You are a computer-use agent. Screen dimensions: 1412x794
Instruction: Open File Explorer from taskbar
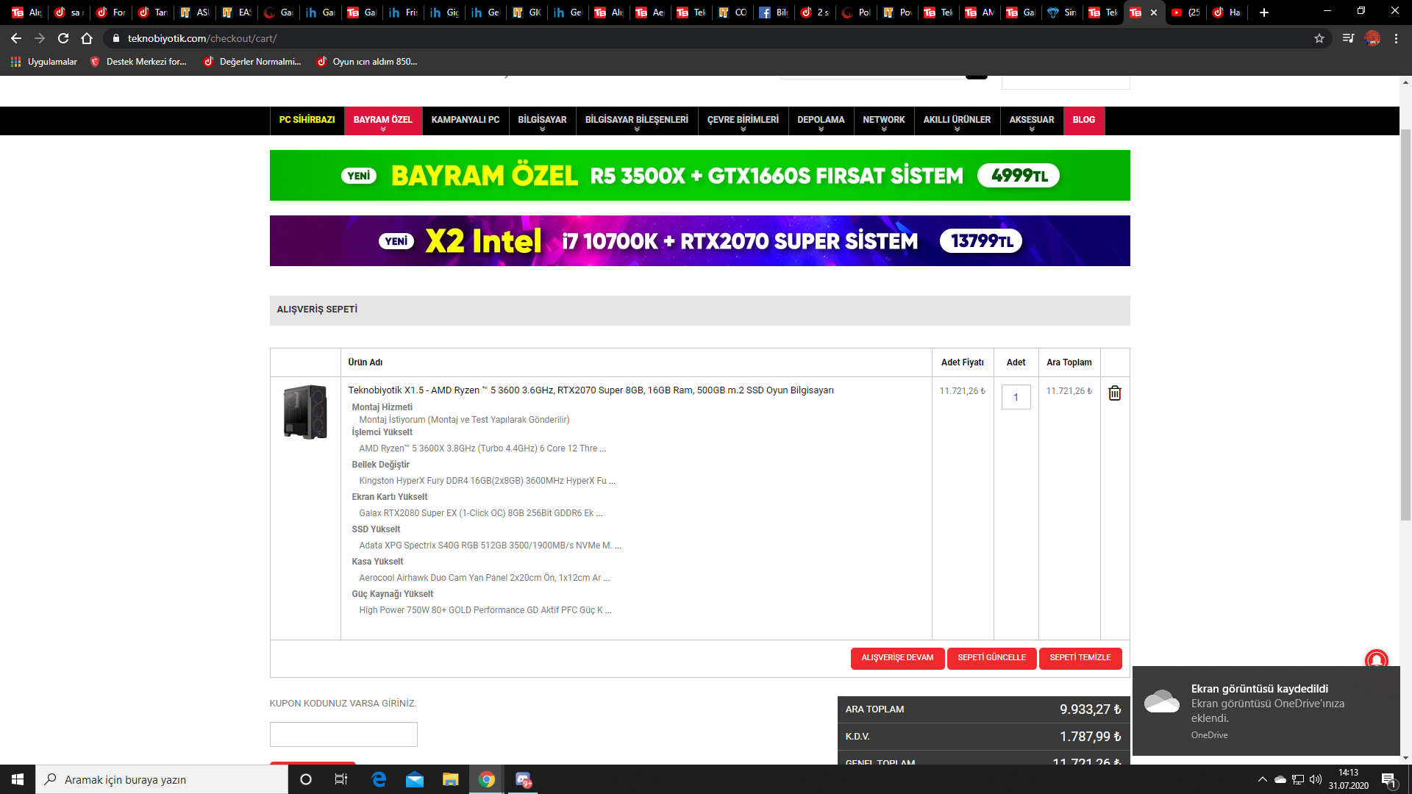point(450,779)
